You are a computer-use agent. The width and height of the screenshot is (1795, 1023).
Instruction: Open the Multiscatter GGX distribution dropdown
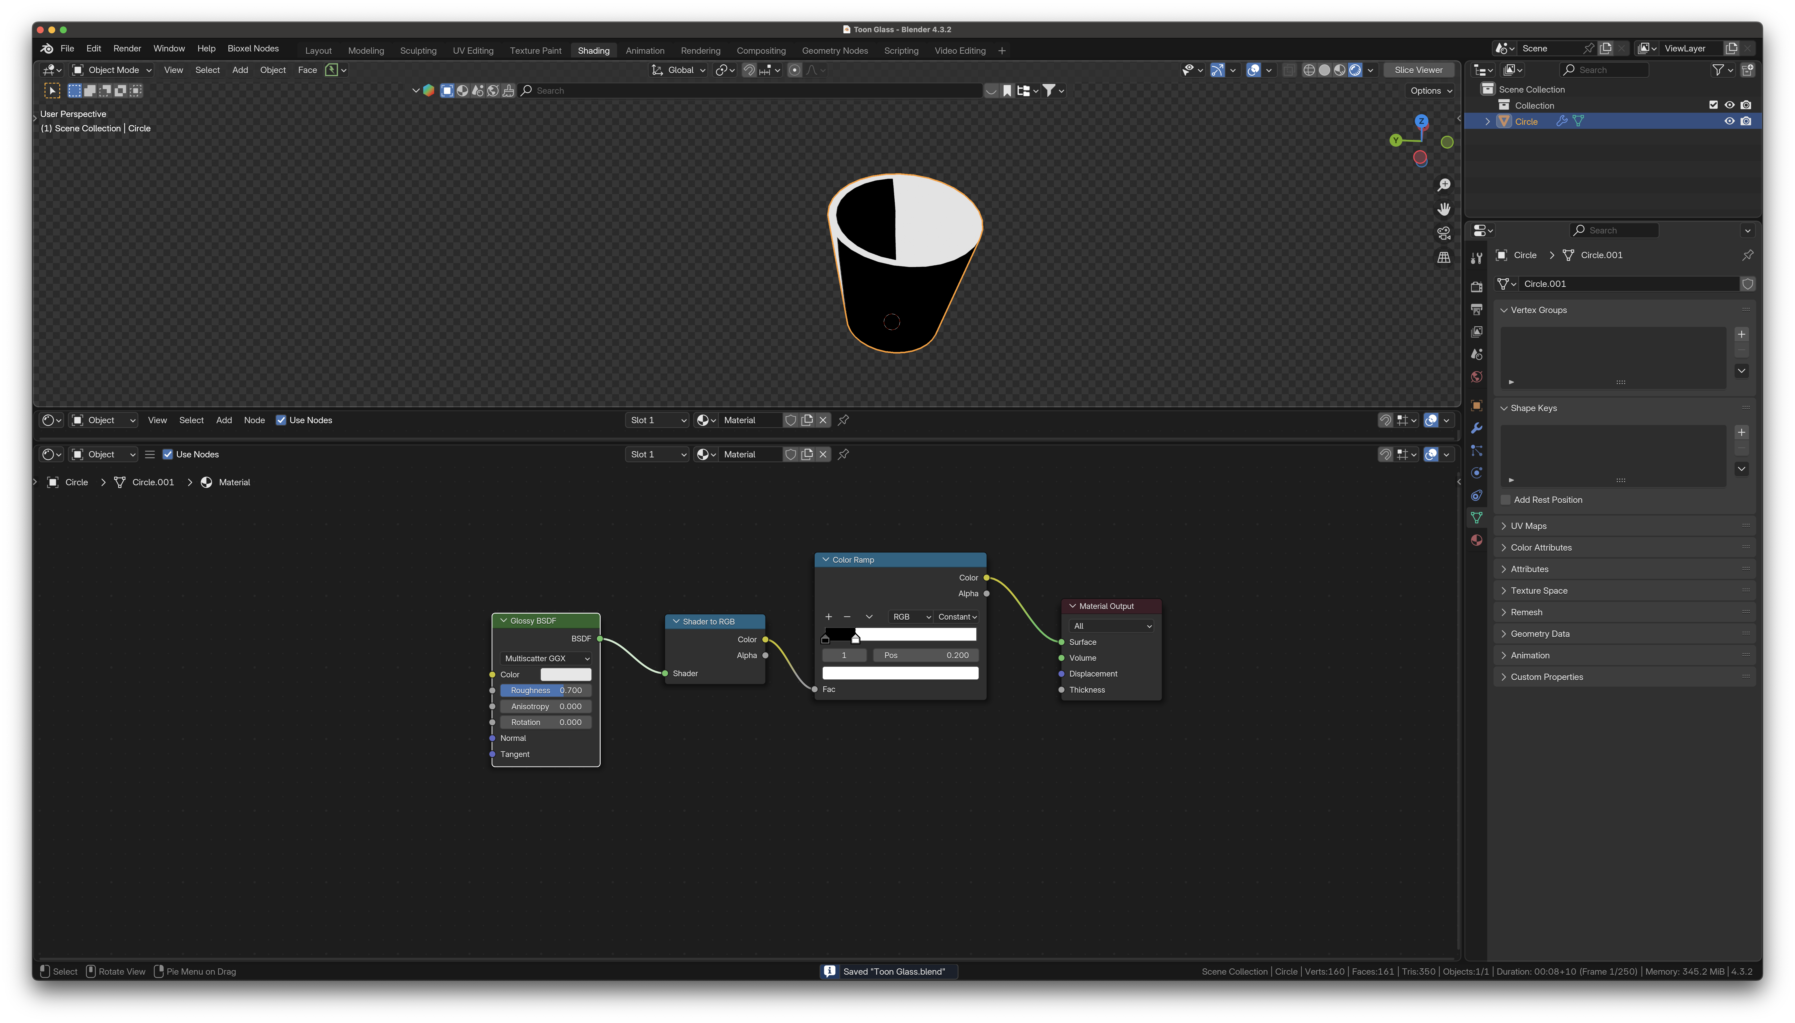coord(546,659)
